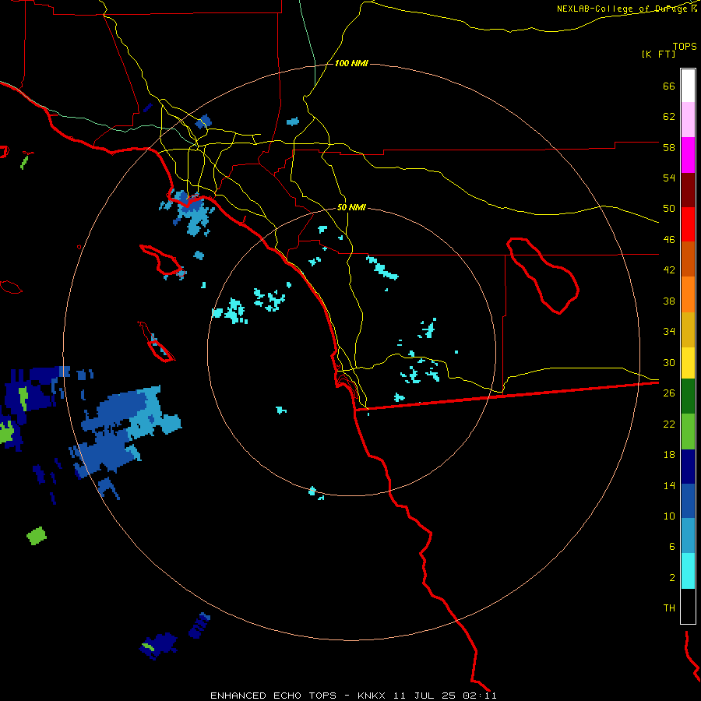The width and height of the screenshot is (701, 701).
Task: Click the light green legend swatch
Action: click(x=688, y=432)
